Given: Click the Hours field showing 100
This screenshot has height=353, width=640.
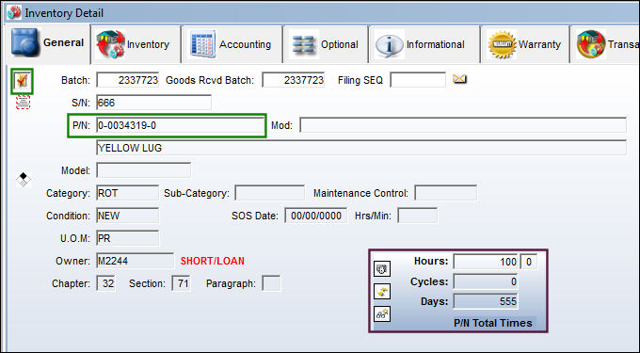Looking at the screenshot, I should click(486, 262).
